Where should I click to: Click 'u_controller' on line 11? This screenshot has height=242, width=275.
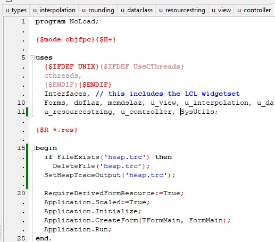click(x=146, y=112)
